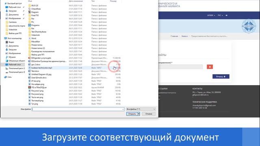260x146 pixels.
Task: Click the image icon of Не найден.png
Action: point(30,84)
